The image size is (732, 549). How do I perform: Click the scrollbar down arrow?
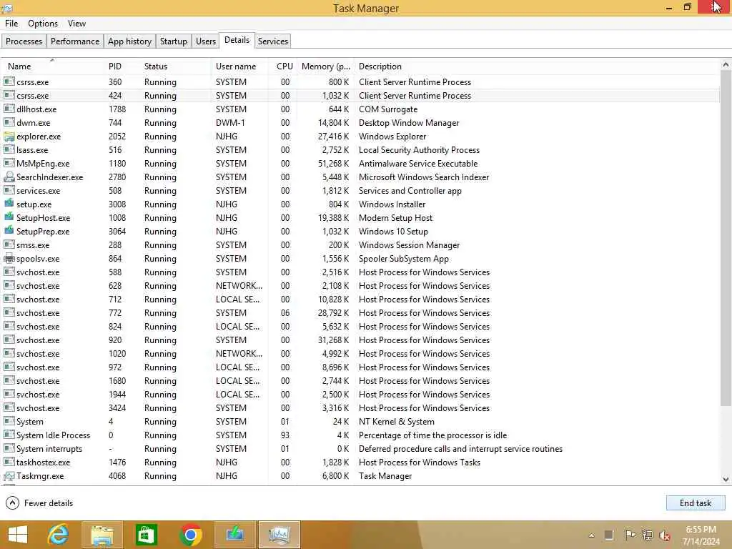pyautogui.click(x=726, y=480)
